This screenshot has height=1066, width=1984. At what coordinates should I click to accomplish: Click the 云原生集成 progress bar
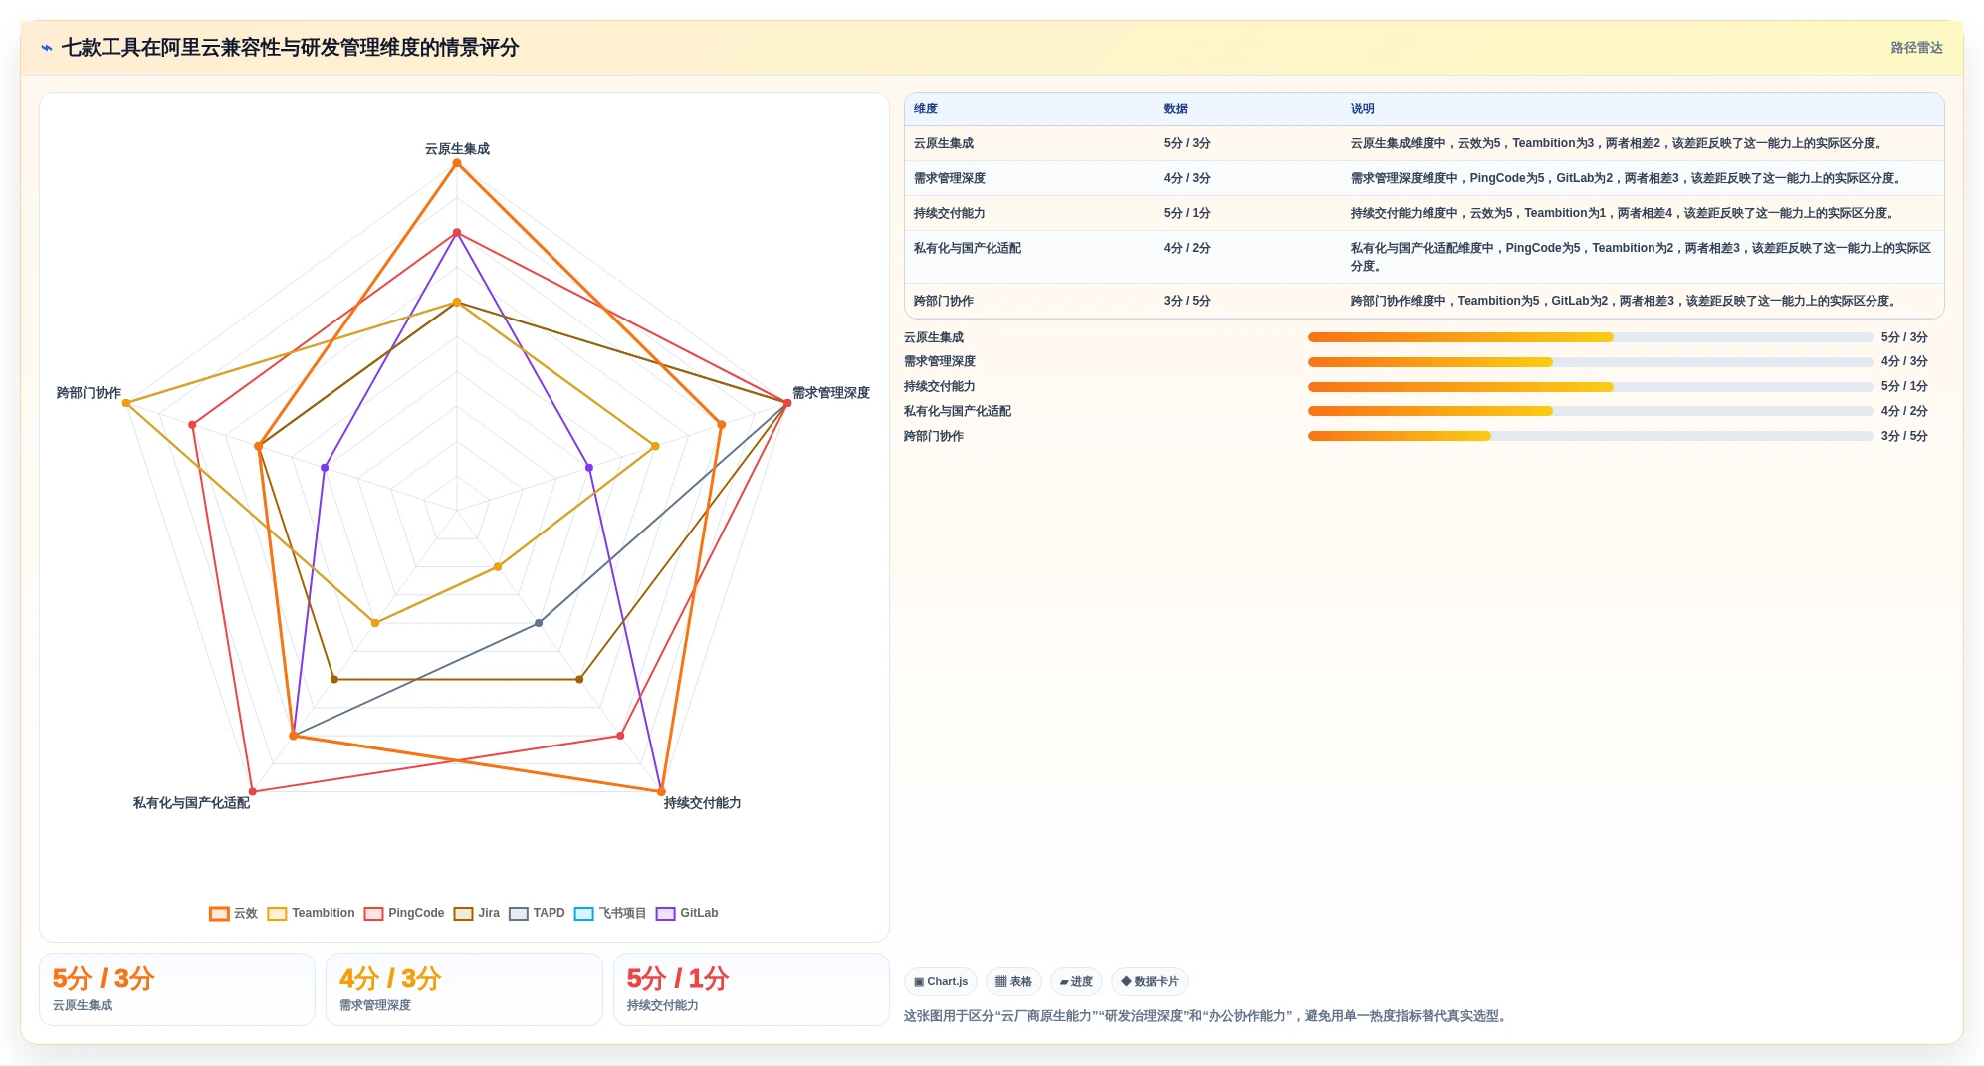point(1590,338)
